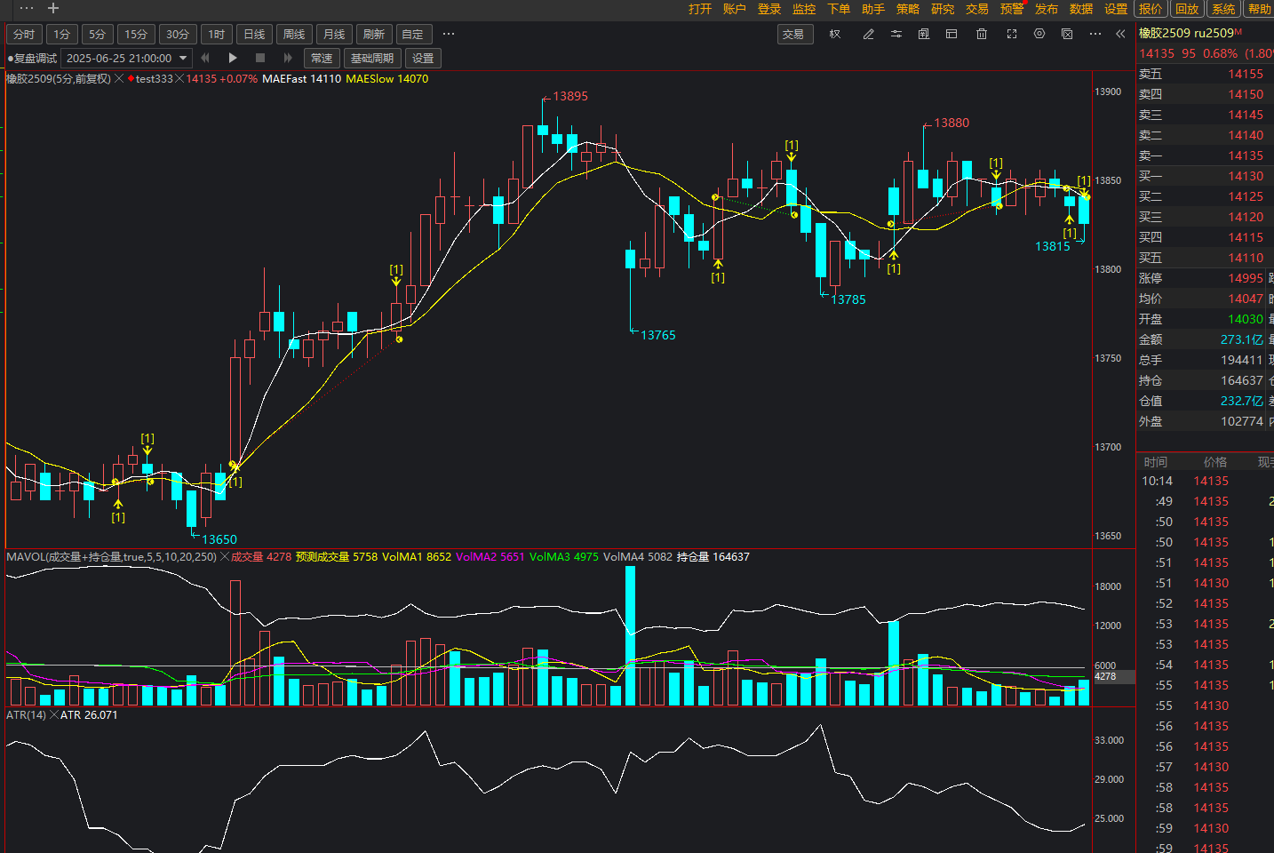Remove the test333 strategy via its X
1274x853 pixels.
click(x=179, y=79)
